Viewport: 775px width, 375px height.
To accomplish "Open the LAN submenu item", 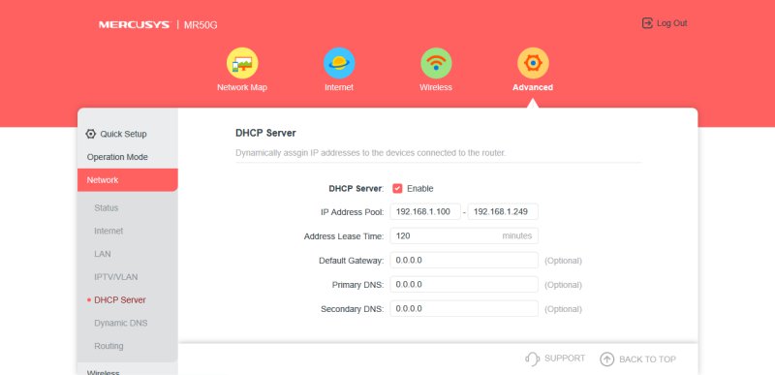I will coord(103,254).
